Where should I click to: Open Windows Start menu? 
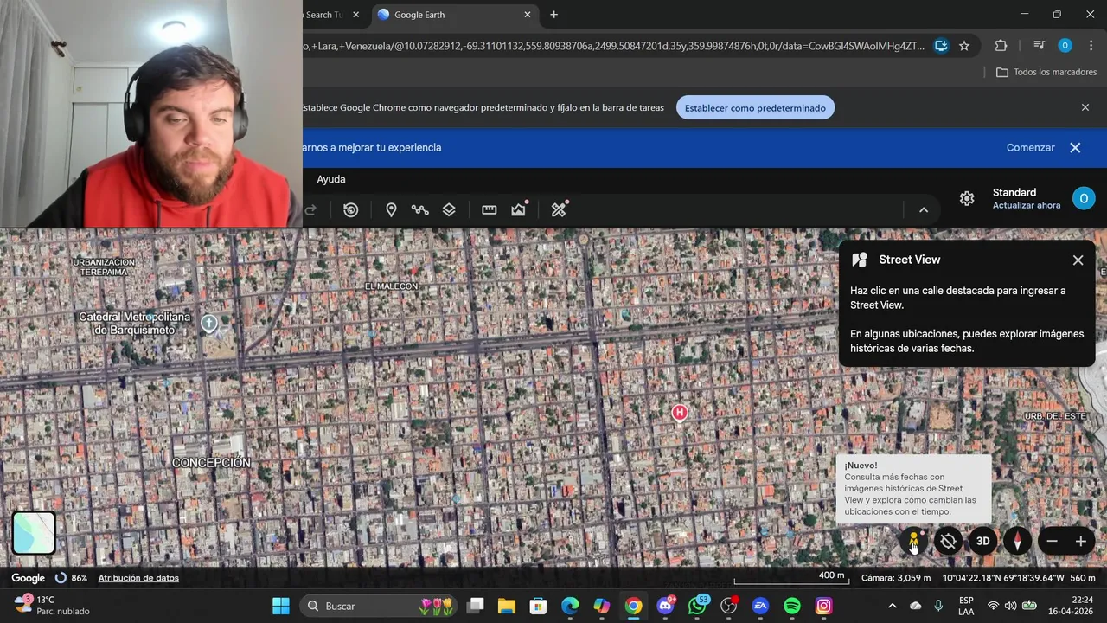coord(281,606)
